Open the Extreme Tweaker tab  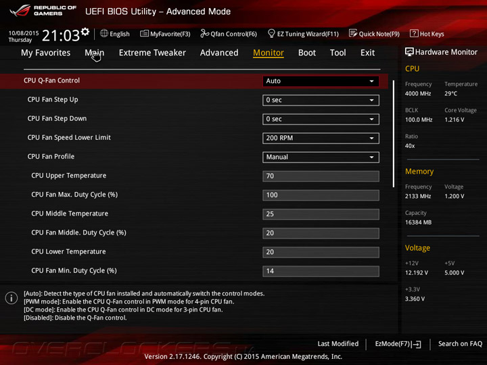pos(152,53)
